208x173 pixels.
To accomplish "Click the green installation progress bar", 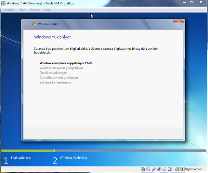I will click(x=28, y=151).
